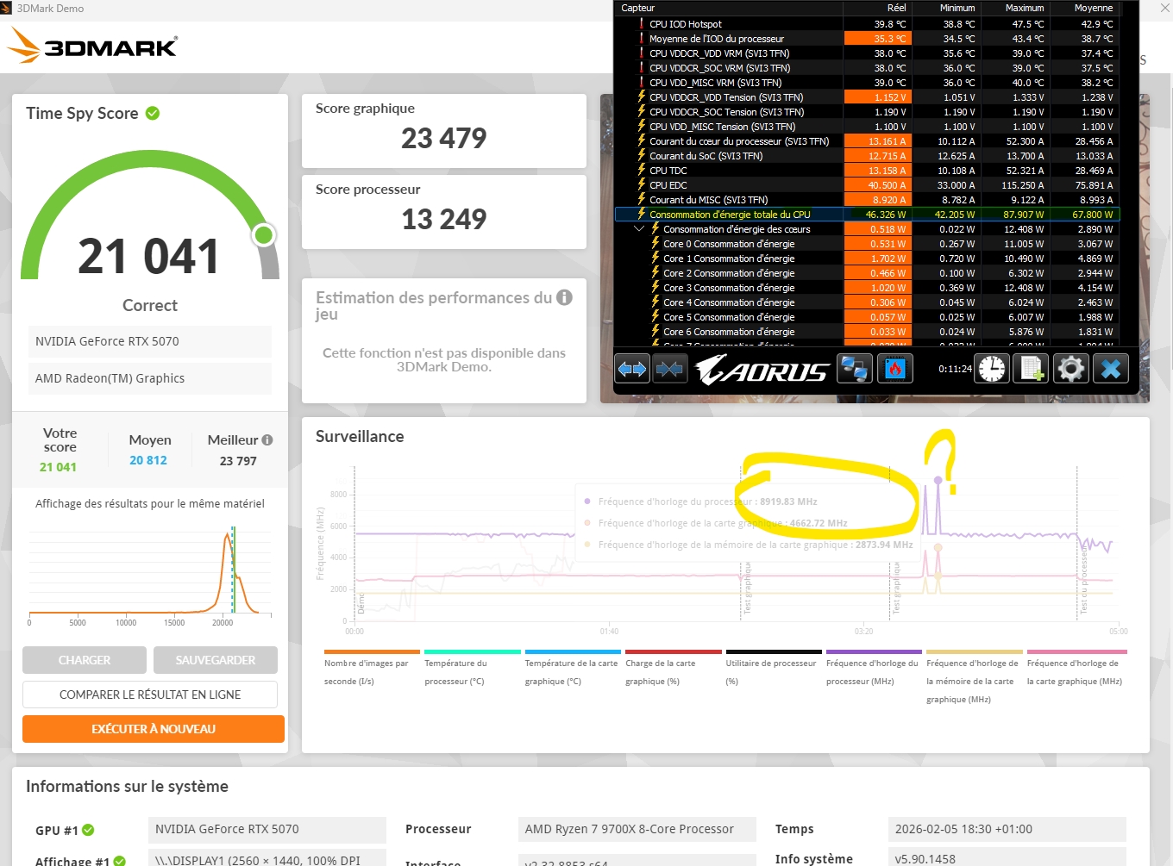Image resolution: width=1173 pixels, height=866 pixels.
Task: Toggle Température du processeur chart legend
Action: 472,671
